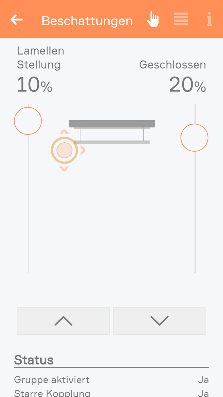Viewport: 223px width, 397px height.
Task: Click the joystick's downward chevron
Action: pyautogui.click(x=64, y=169)
